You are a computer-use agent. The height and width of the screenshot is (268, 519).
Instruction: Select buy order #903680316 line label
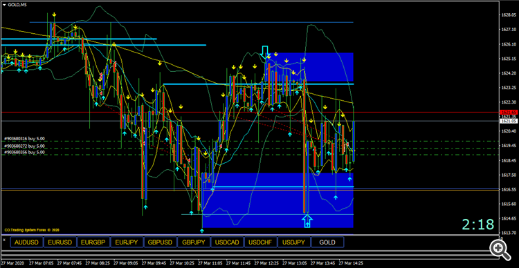click(24, 139)
